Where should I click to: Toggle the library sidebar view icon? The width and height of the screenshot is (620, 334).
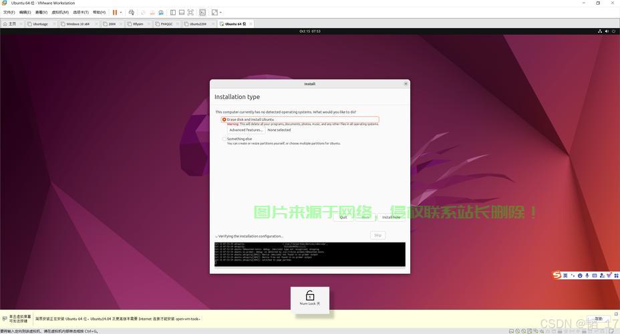[173, 13]
